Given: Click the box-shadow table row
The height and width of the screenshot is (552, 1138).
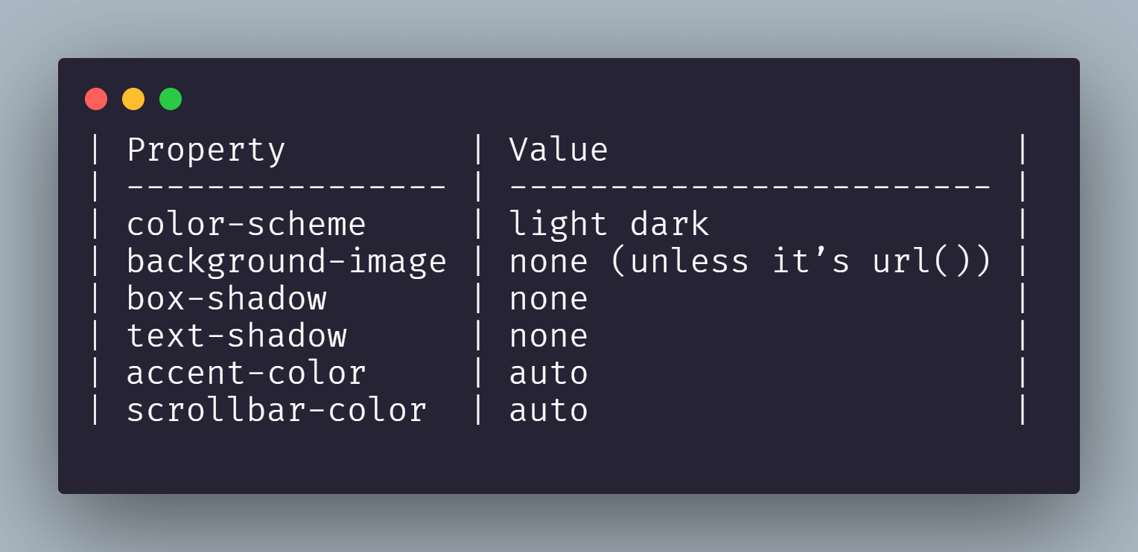Looking at the screenshot, I should click(227, 298).
